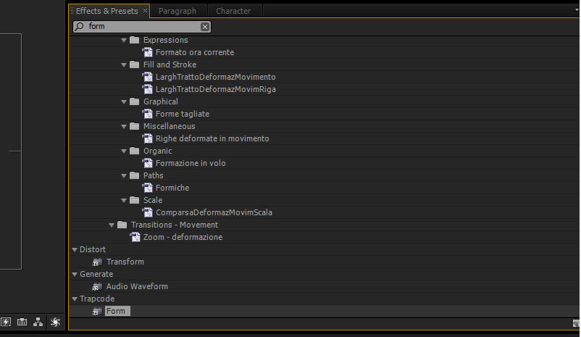
Task: Click the magnifier icon in the search field
Action: (79, 26)
